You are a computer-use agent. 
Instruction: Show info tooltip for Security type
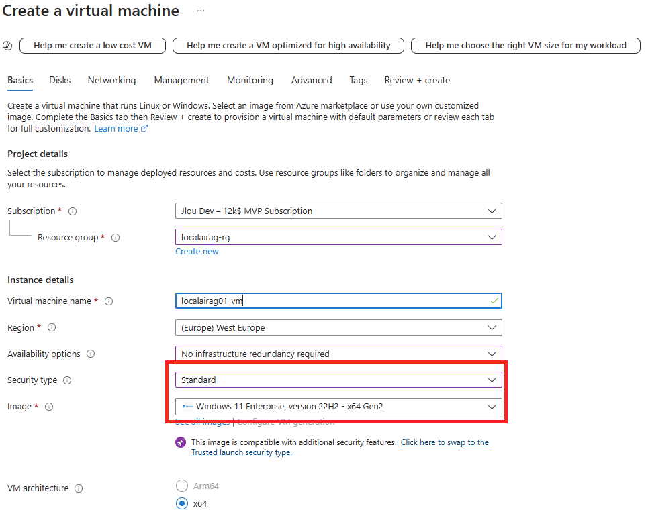coord(67,380)
